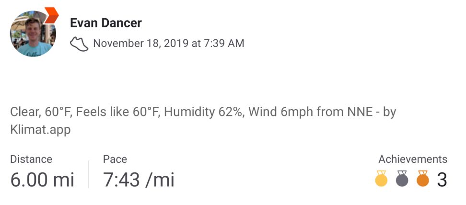Open the Evan Dancer name link

point(106,23)
